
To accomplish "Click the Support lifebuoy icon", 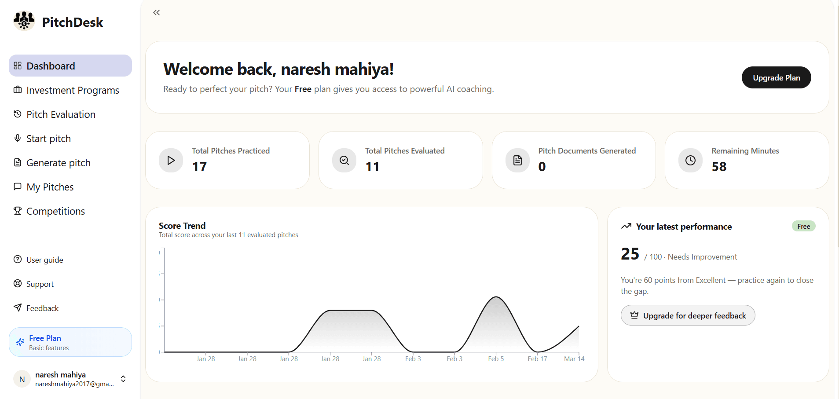I will pos(18,283).
